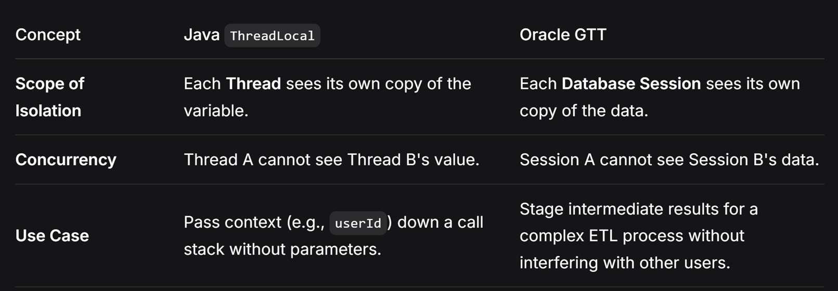Click the Oracle GTT column header
The width and height of the screenshot is (838, 291).
pos(563,35)
